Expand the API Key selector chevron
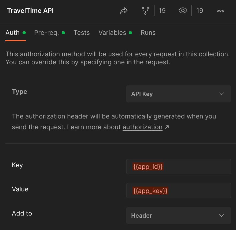 (222, 94)
